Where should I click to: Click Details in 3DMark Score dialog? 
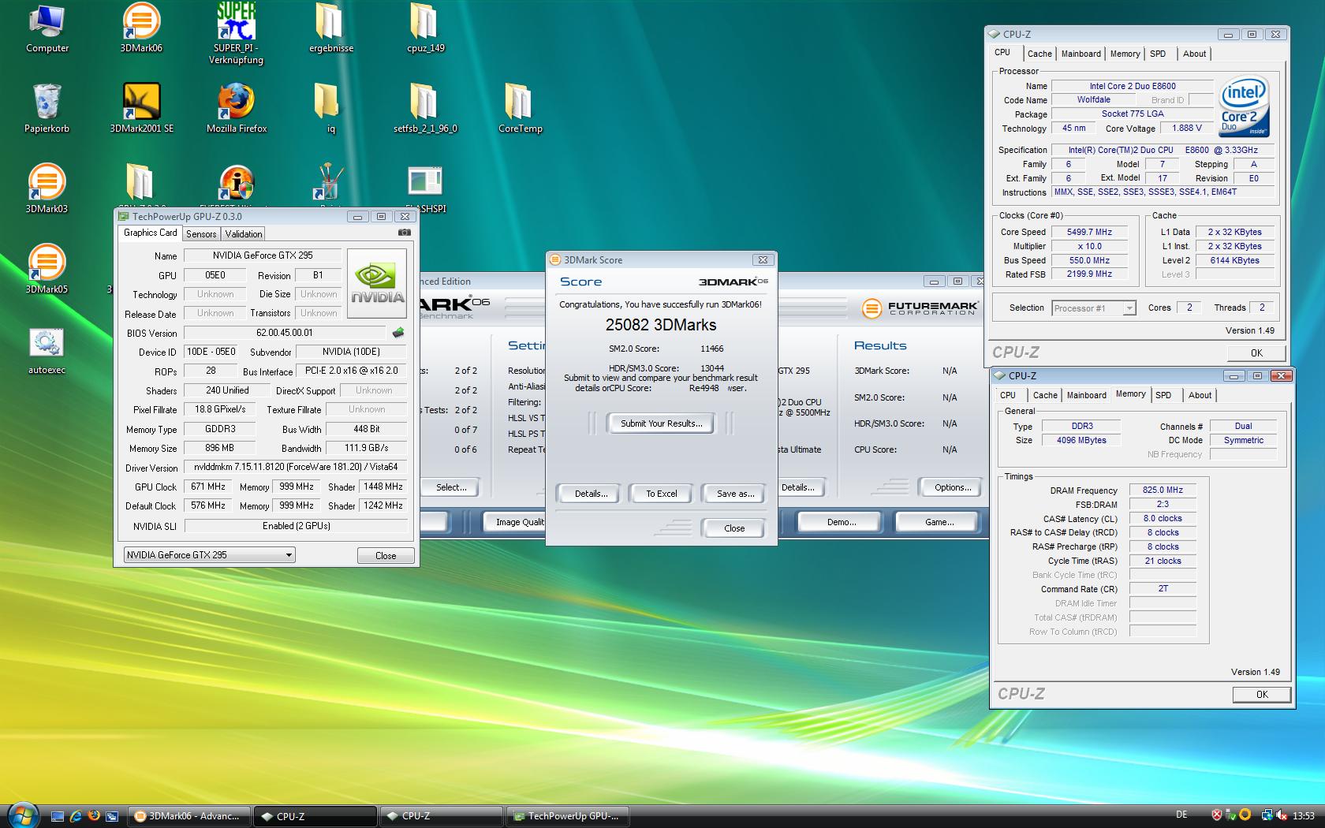pyautogui.click(x=591, y=494)
